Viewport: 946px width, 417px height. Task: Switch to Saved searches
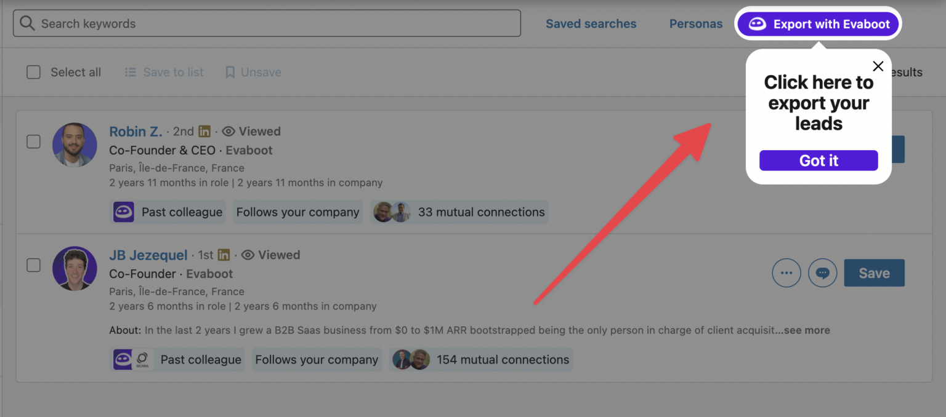591,23
